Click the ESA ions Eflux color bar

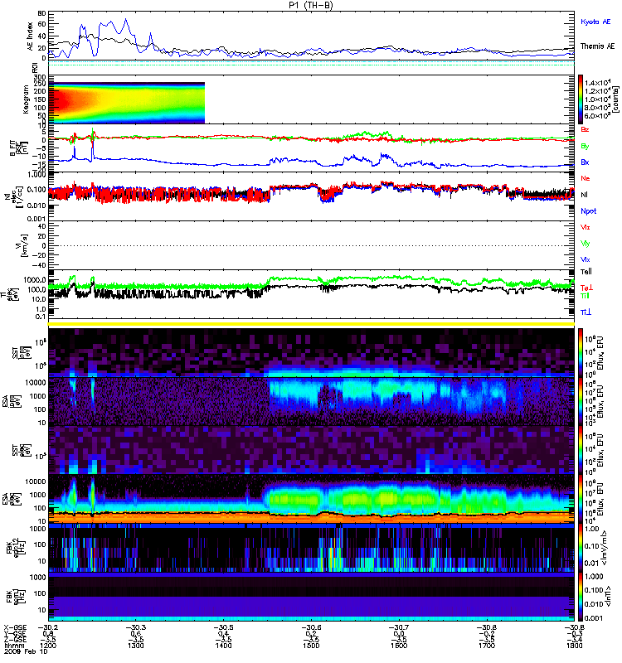(581, 401)
